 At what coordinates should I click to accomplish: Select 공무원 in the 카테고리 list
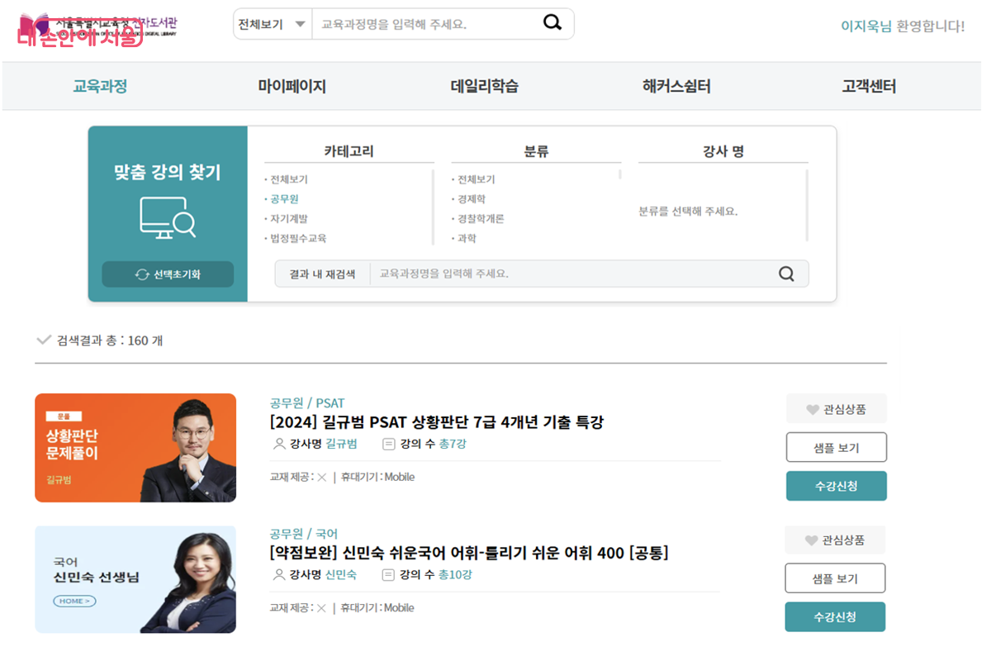[x=284, y=199]
